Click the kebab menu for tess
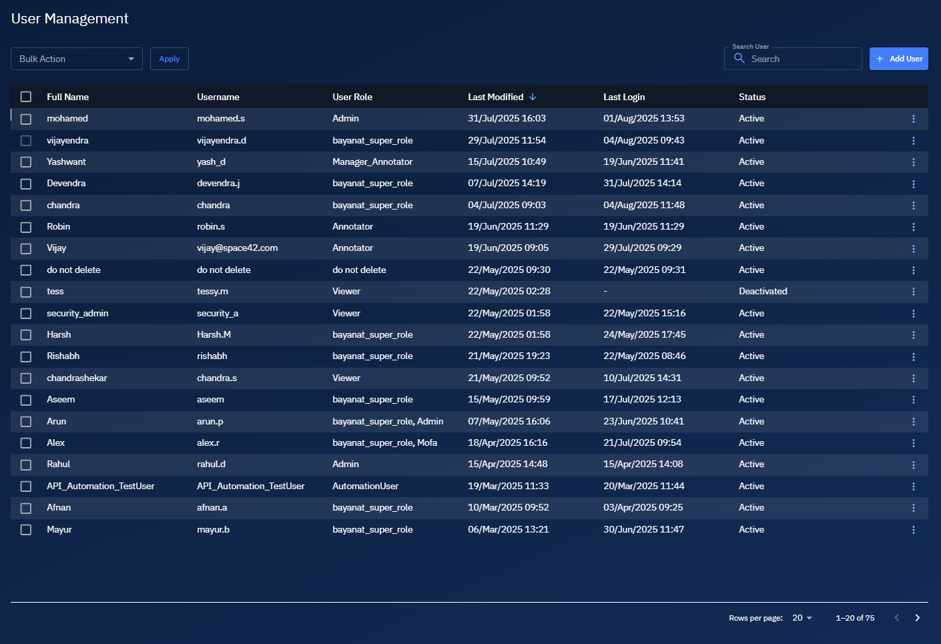The width and height of the screenshot is (941, 644). point(913,292)
